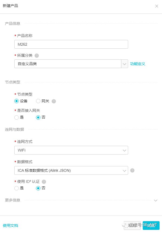Open the ICA 标准数据格式 dropdown
Viewport: 162px width, 232px height.
71,170
